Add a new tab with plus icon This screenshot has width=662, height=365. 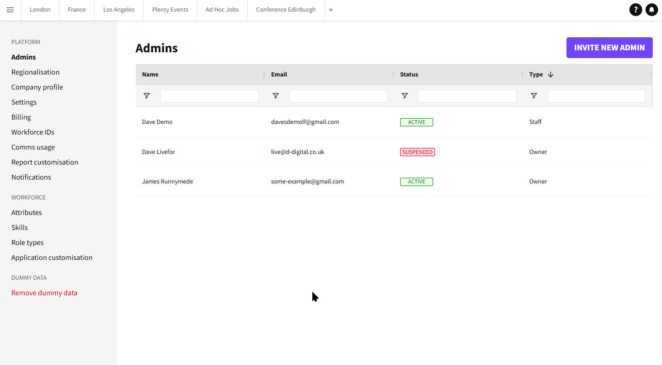[331, 10]
